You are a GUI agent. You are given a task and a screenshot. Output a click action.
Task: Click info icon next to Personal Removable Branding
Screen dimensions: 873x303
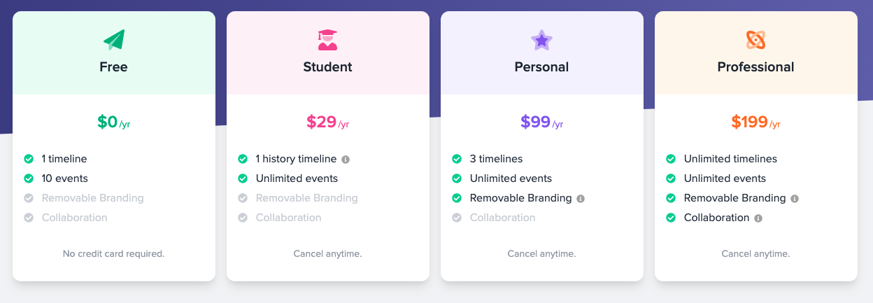tap(581, 199)
